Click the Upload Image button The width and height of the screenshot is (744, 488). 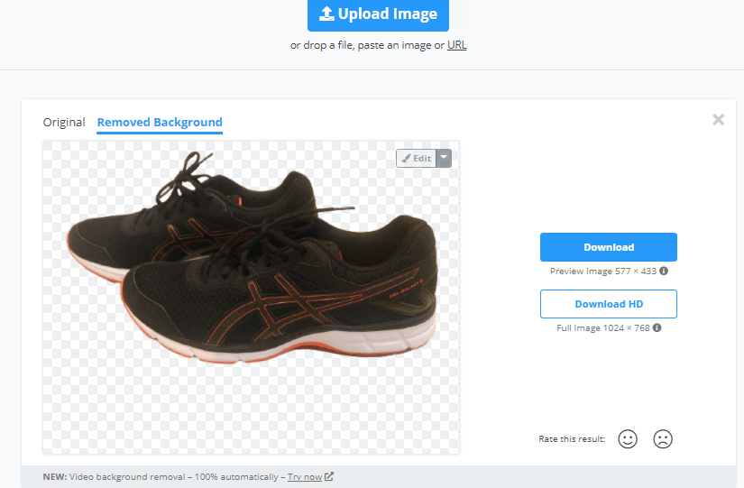coord(378,14)
